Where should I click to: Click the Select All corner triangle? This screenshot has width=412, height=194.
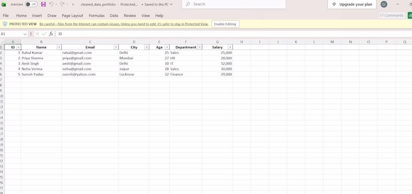[x=2, y=42]
